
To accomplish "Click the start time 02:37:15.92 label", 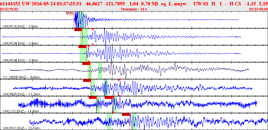I will (9, 9).
